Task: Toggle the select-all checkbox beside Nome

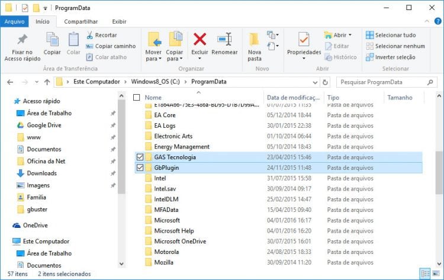Action: 137,98
